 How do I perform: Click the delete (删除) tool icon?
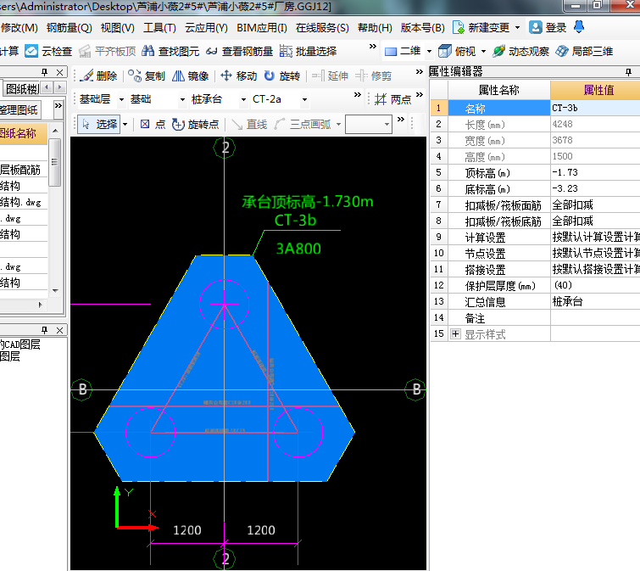(87, 76)
